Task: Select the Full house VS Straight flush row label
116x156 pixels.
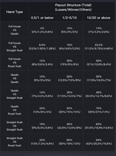Action: [x=15, y=47]
